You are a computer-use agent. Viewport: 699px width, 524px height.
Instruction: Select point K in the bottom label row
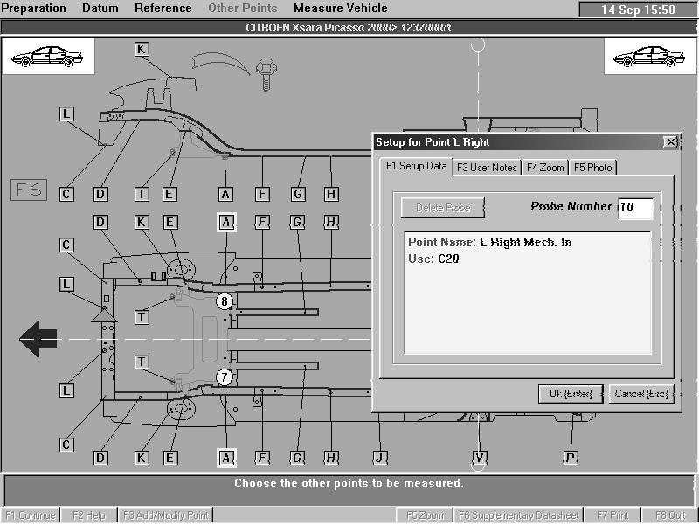(142, 458)
